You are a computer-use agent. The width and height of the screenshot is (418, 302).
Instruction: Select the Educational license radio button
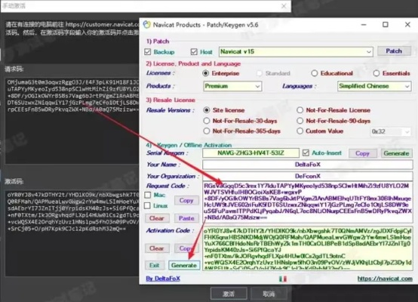(x=315, y=73)
